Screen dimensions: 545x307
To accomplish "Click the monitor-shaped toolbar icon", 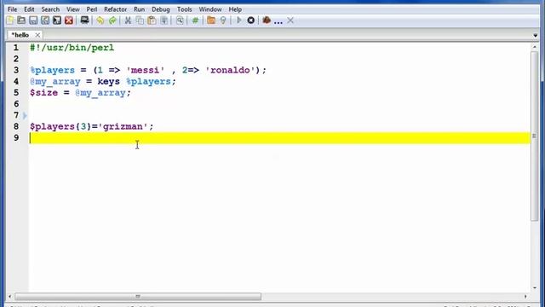I will [x=84, y=20].
